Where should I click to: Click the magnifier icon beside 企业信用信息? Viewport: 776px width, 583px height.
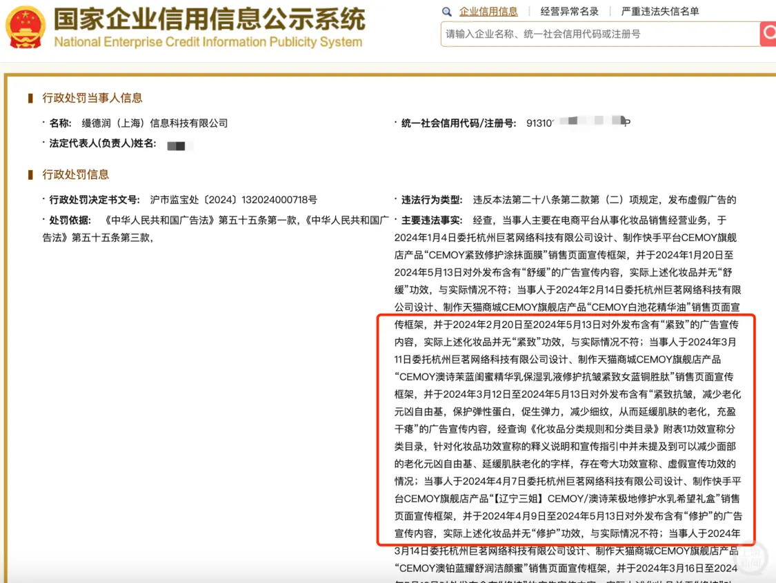446,12
